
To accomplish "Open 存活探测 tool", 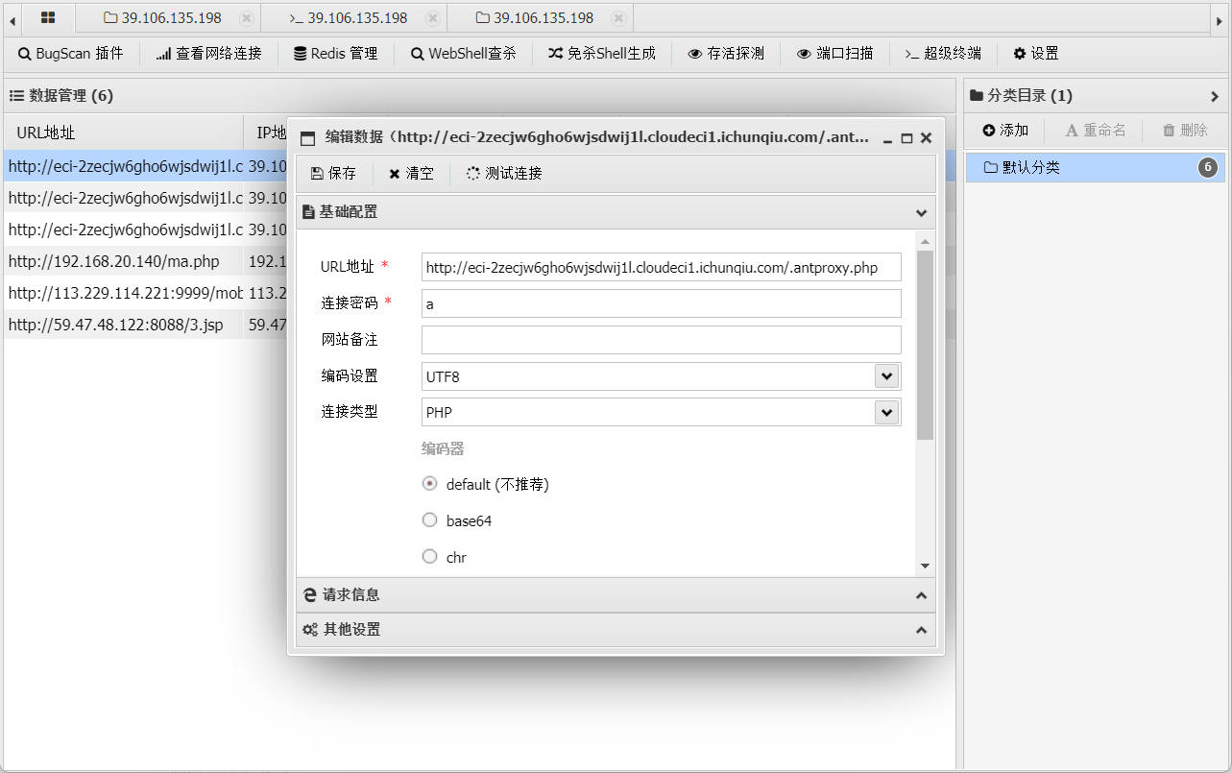I will (726, 54).
